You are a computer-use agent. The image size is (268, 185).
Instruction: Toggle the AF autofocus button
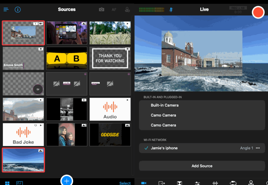tap(114, 10)
